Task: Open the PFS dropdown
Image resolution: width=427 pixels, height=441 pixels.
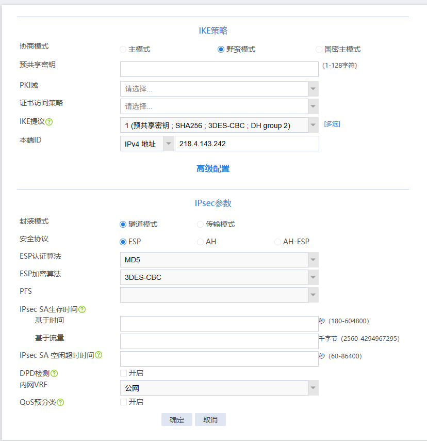Action: (219, 295)
